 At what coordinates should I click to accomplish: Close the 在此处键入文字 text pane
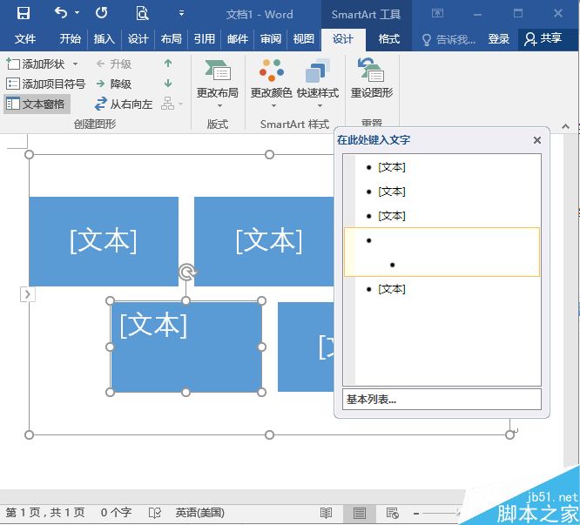[537, 140]
